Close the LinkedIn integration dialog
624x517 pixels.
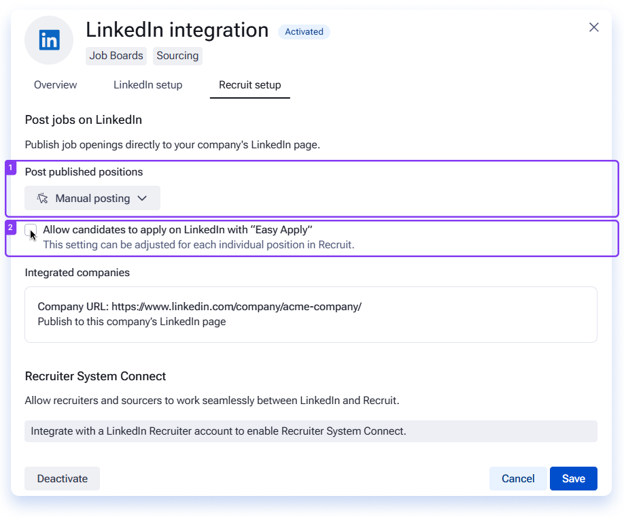(x=594, y=27)
